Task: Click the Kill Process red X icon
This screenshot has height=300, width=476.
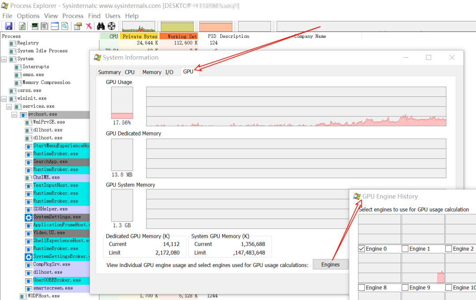Action: (89, 26)
